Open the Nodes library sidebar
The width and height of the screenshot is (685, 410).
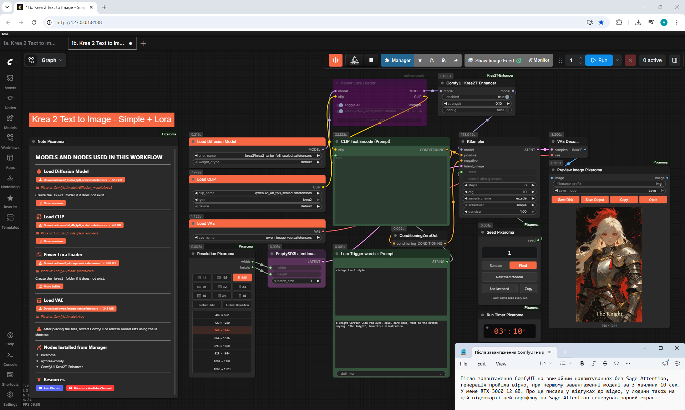pyautogui.click(x=10, y=102)
